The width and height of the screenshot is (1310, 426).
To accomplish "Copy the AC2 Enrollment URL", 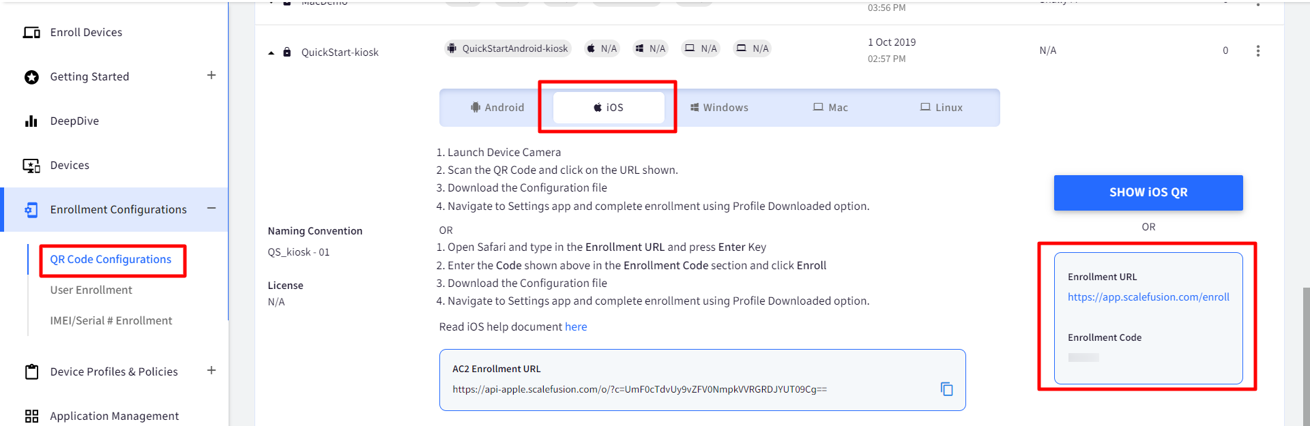I will 947,389.
